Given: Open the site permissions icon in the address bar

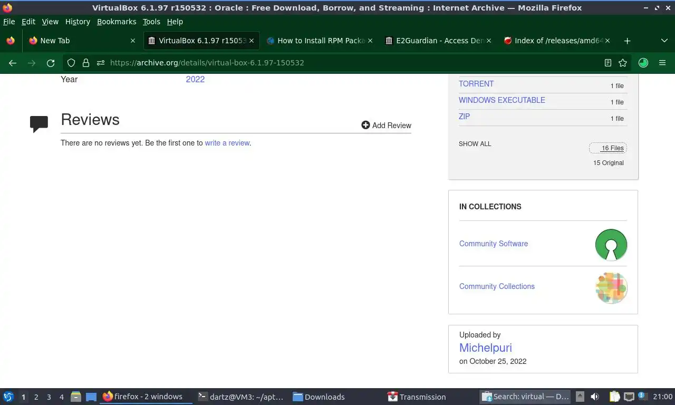Looking at the screenshot, I should [100, 63].
